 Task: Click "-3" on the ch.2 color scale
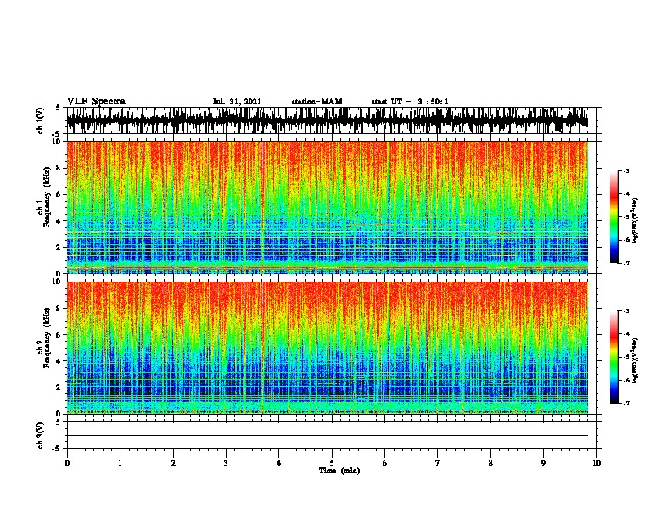click(x=625, y=311)
